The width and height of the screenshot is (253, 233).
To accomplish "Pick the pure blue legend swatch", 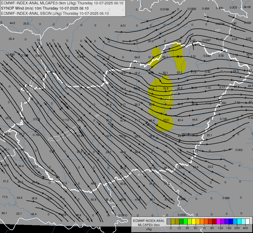I will pyautogui.click(x=231, y=221).
